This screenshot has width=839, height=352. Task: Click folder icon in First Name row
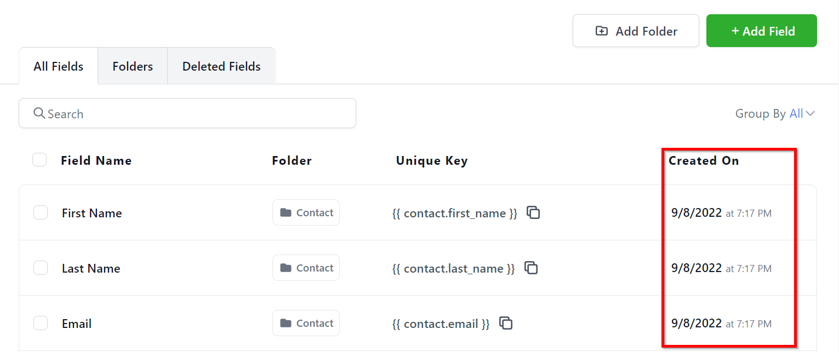(286, 212)
